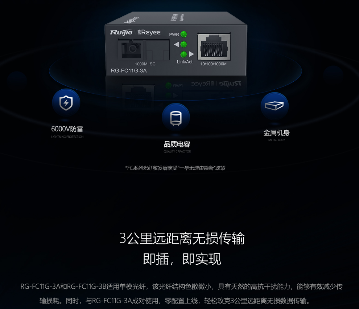Click the 1000M SC port label
359x309 pixels.
click(x=145, y=64)
